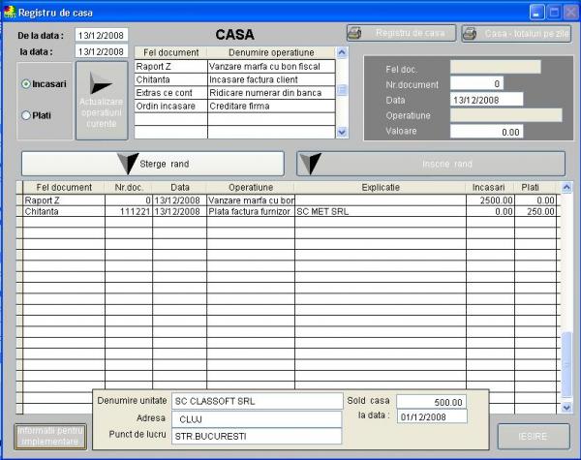Click the Nr.document input field

point(476,84)
